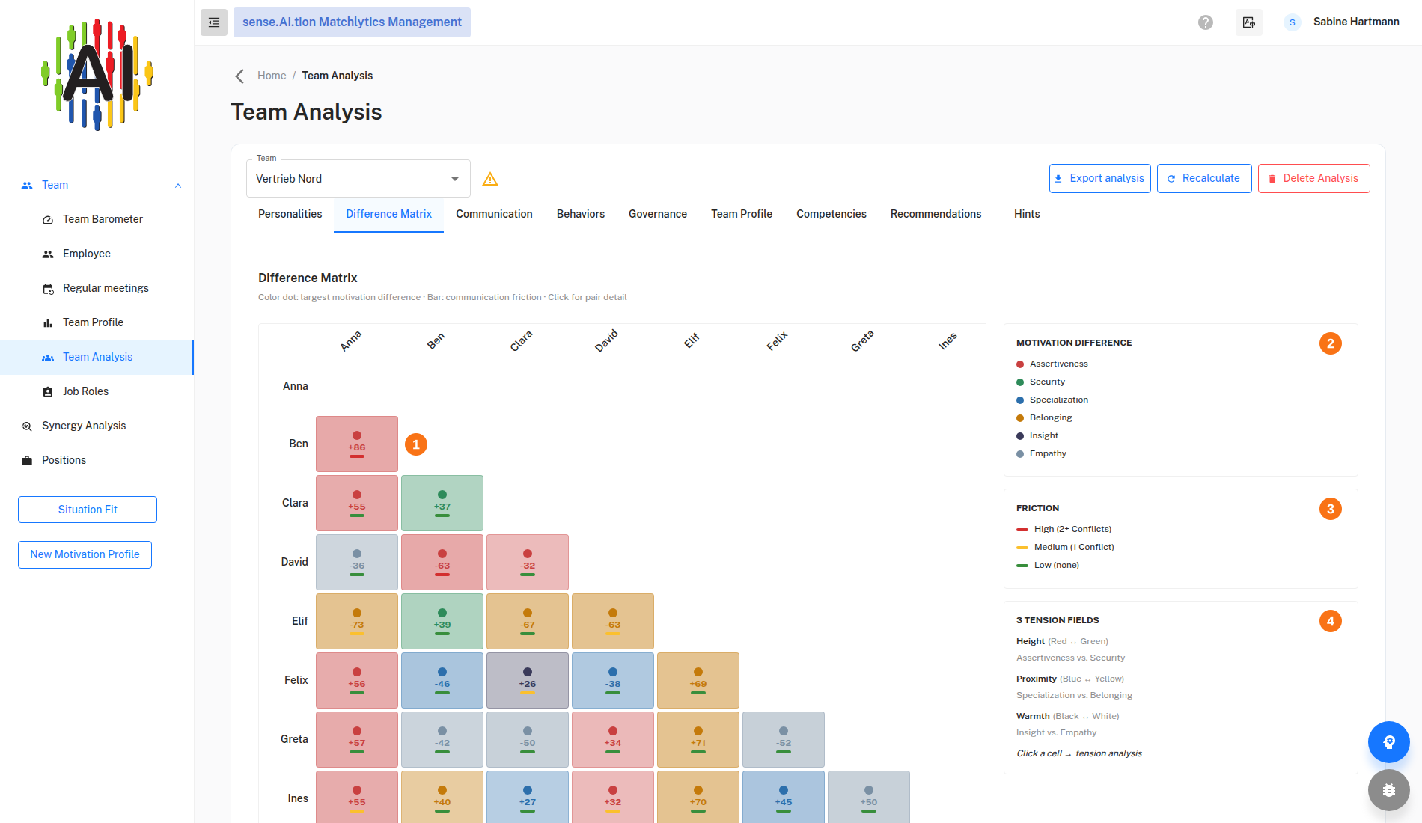Open the Felix–Clara +26 matrix cell
This screenshot has height=823, width=1422.
[528, 681]
